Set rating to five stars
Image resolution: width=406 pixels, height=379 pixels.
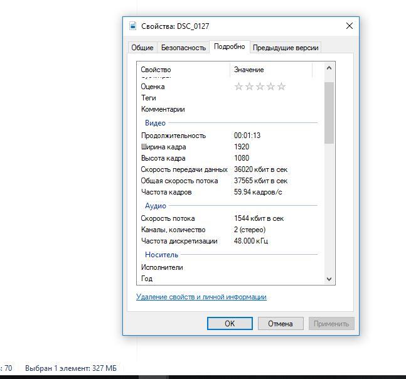click(281, 87)
